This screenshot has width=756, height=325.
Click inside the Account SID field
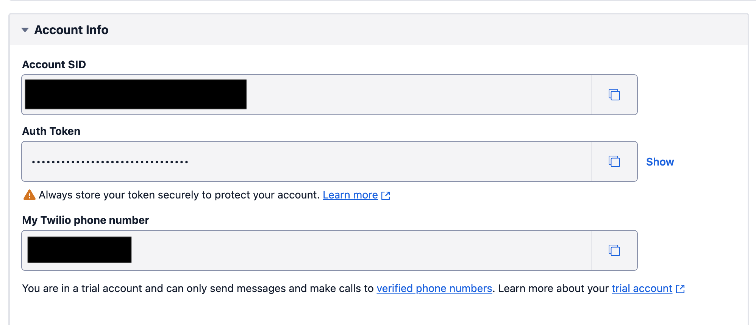pos(379,95)
